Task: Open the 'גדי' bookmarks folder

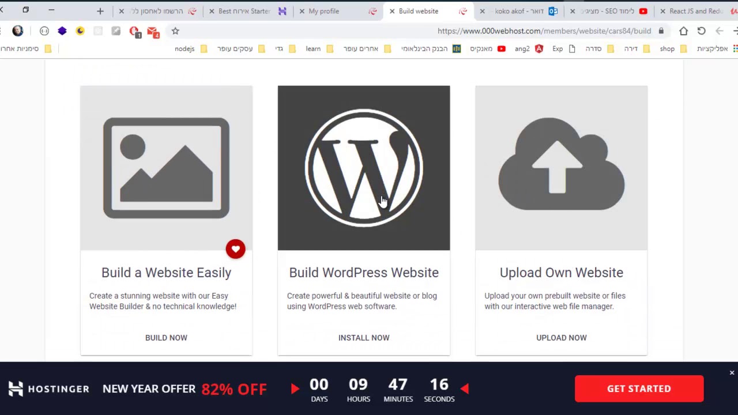Action: click(285, 49)
